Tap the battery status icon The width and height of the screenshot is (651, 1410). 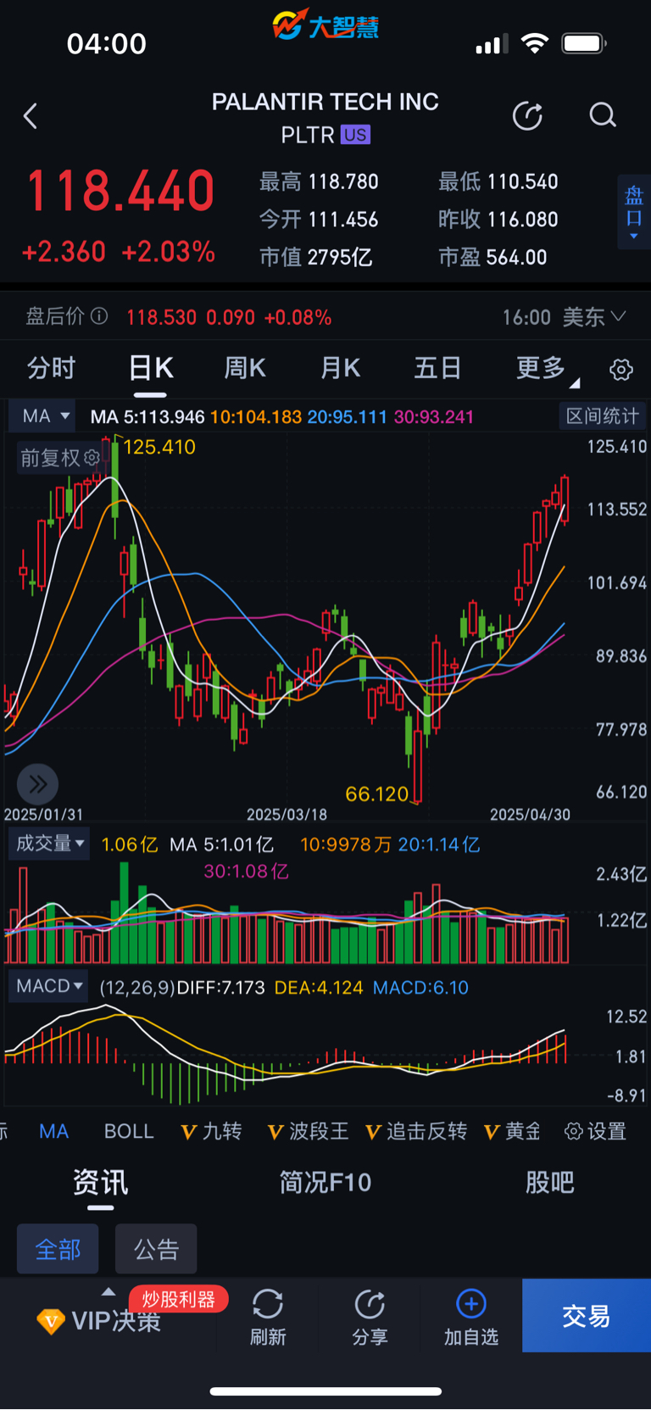click(584, 43)
